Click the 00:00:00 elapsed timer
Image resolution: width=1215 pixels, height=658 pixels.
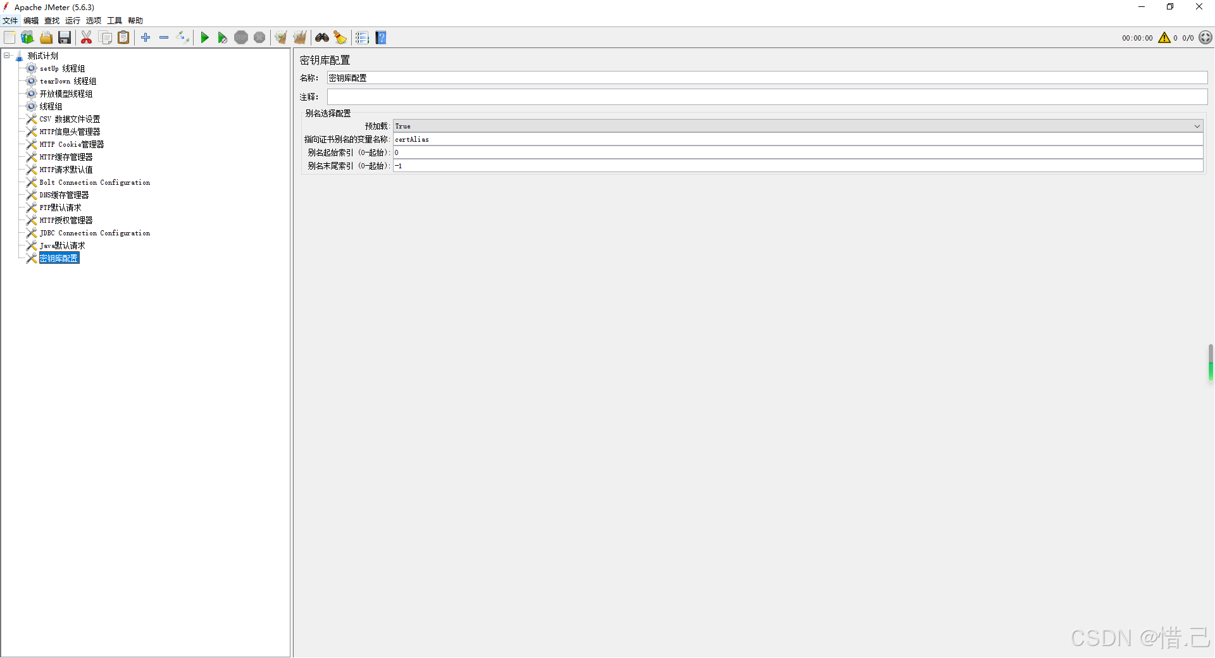pyautogui.click(x=1137, y=38)
